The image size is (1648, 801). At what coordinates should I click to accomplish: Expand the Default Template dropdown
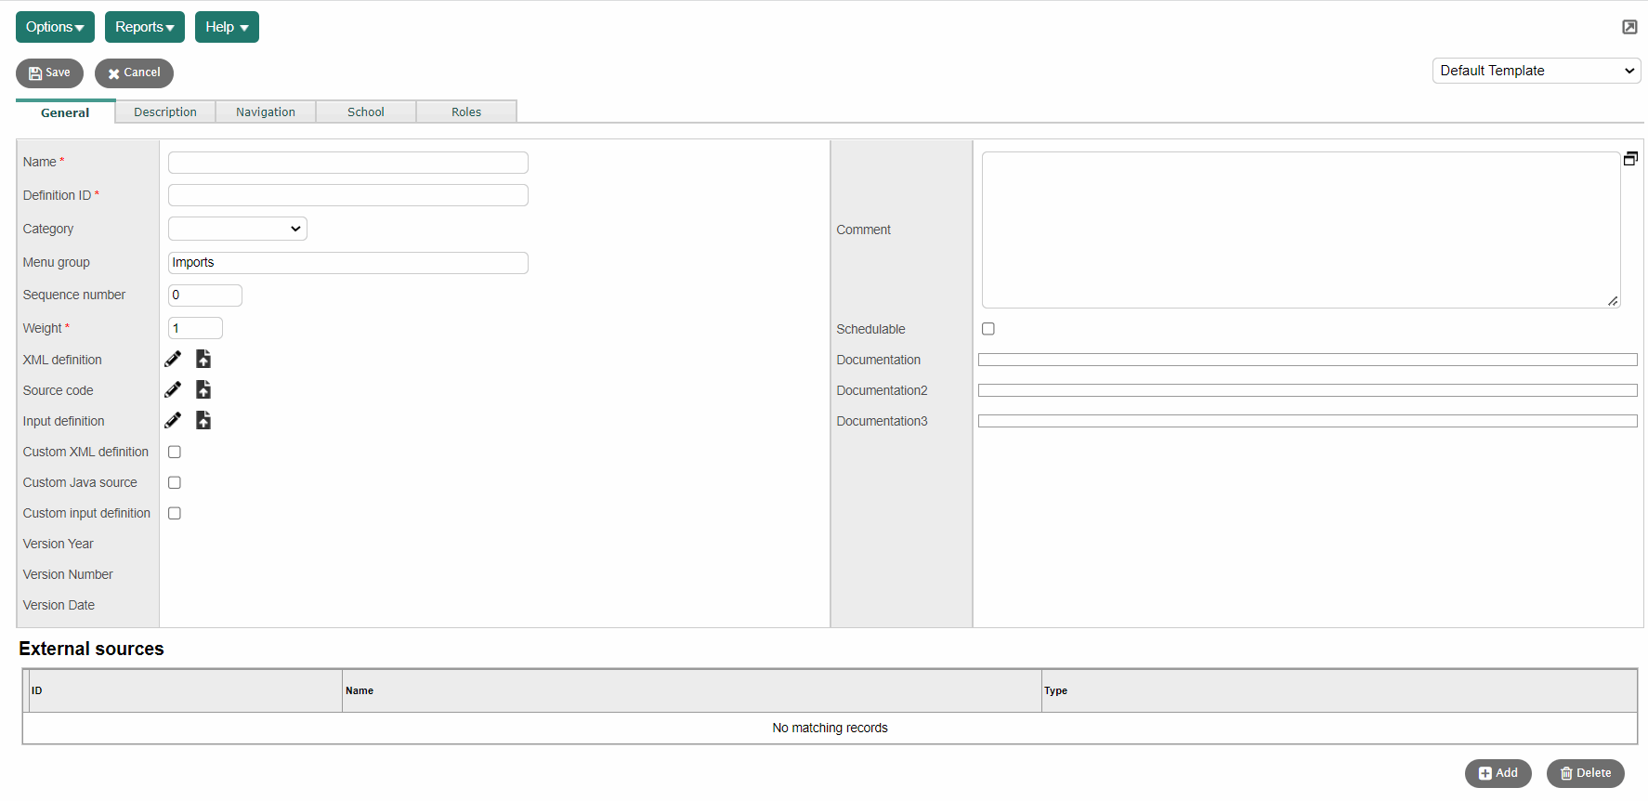coord(1536,71)
